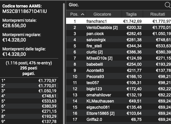Toggle the Pos. column sort arrow
This screenshot has width=171, height=124.
click(83, 14)
